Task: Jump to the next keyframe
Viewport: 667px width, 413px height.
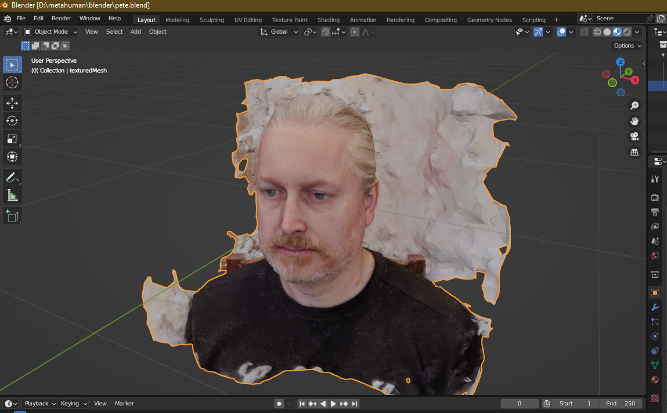Action: click(x=344, y=404)
